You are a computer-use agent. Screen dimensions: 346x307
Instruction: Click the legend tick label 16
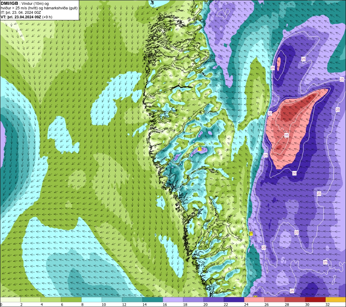tap(165, 305)
